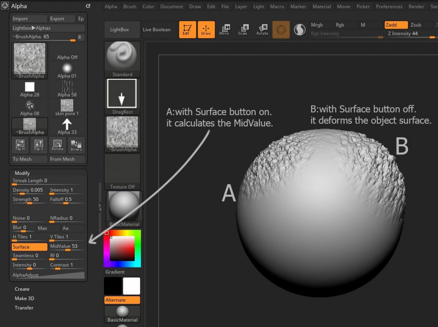
Task: Collapse the Modify section
Action: (22, 173)
